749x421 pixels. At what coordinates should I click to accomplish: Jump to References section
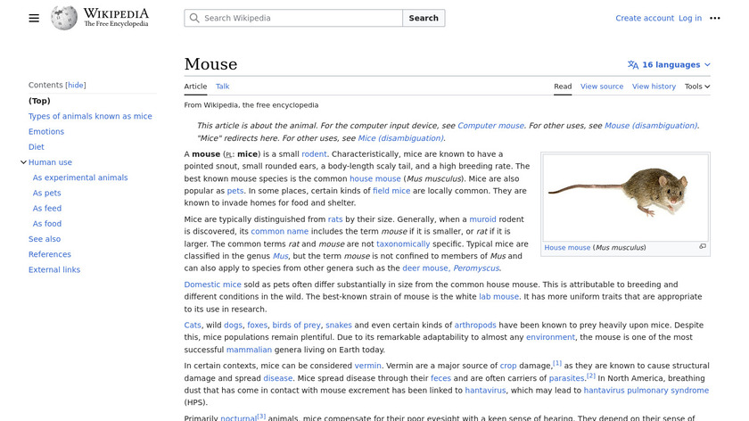(x=50, y=254)
